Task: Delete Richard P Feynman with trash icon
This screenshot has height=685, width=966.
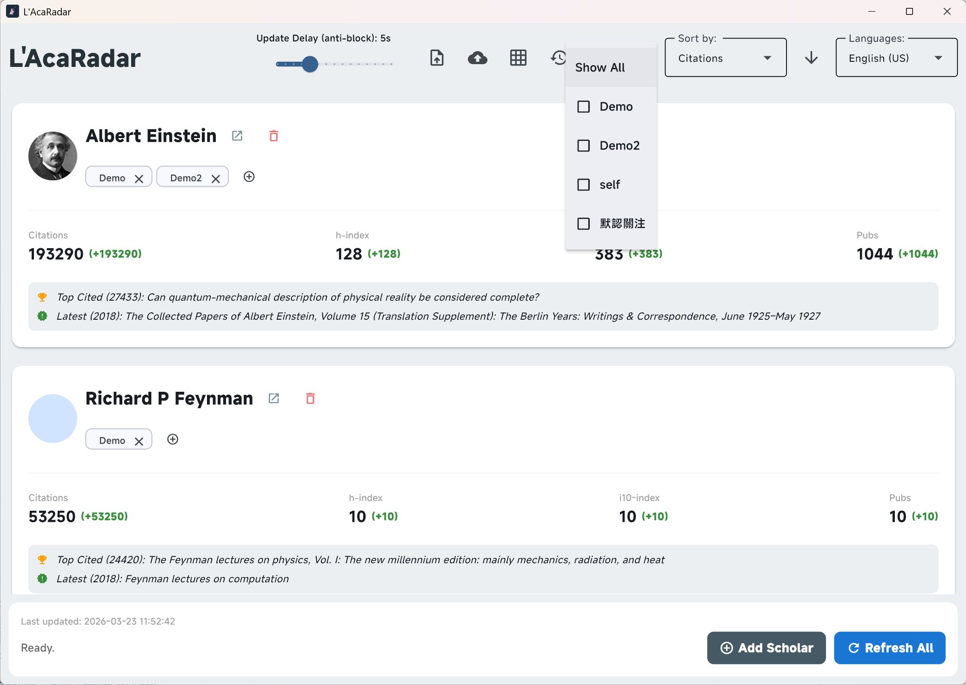Action: tap(311, 398)
